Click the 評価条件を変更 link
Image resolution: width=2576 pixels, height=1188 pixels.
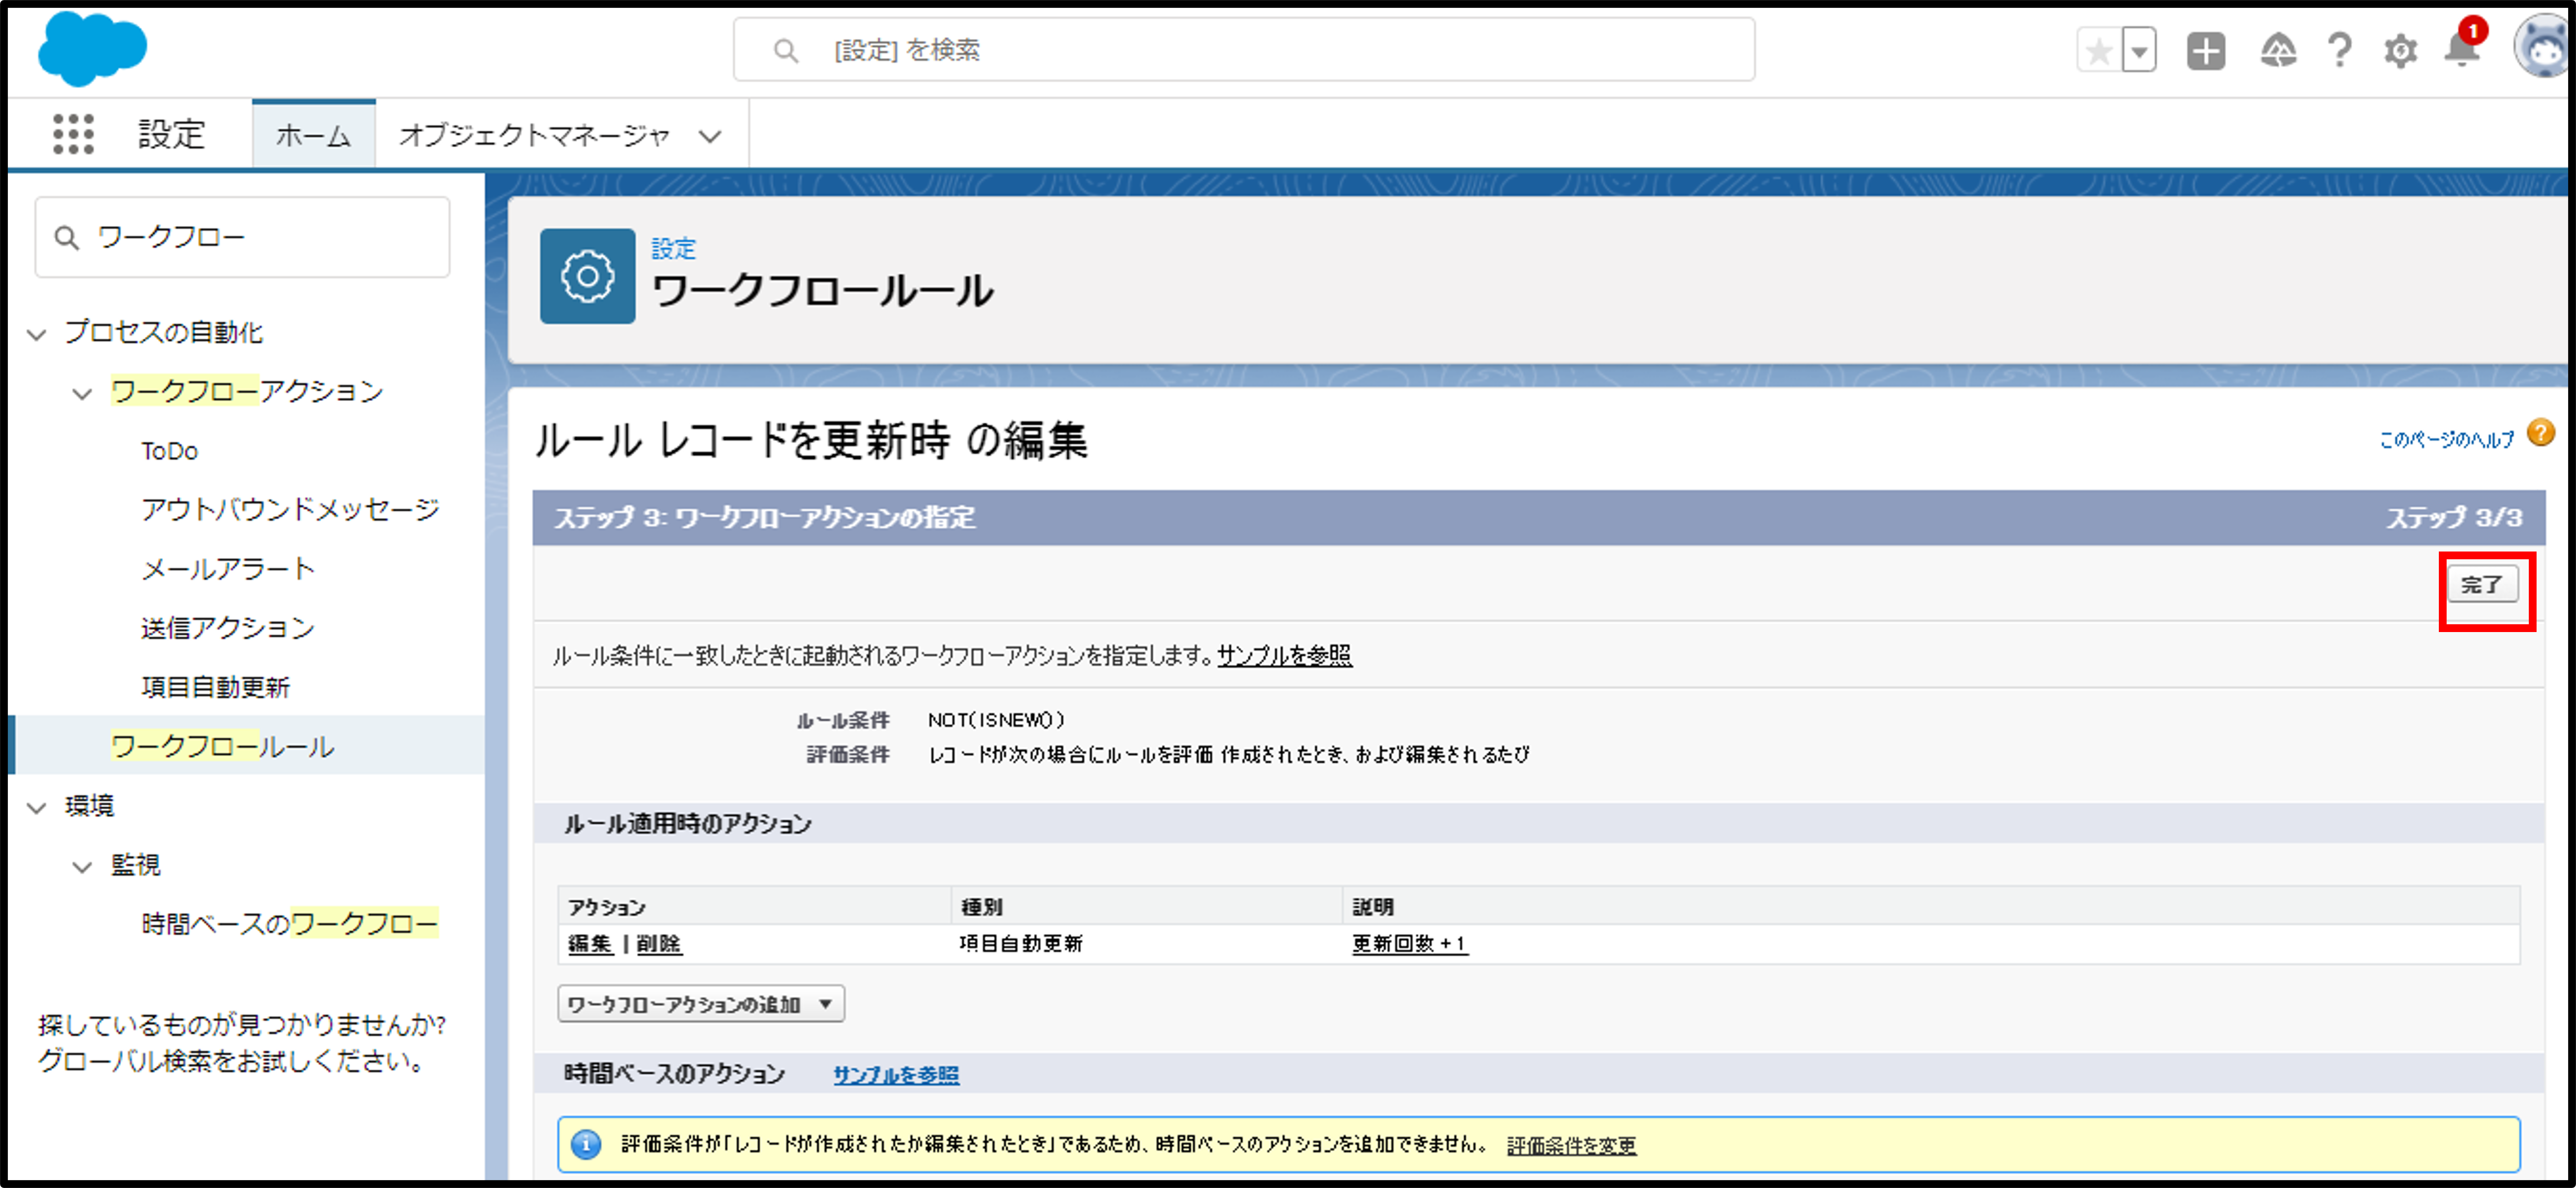tap(1571, 1146)
